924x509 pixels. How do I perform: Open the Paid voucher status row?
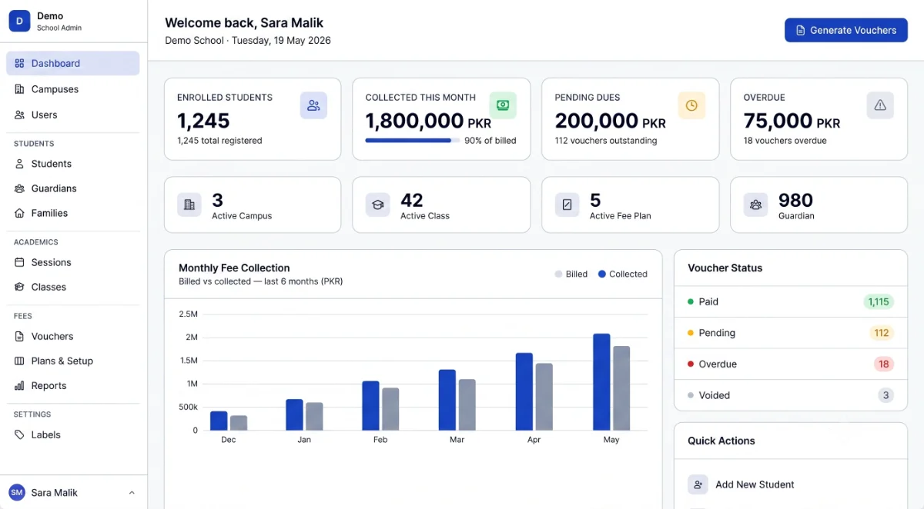[791, 301]
